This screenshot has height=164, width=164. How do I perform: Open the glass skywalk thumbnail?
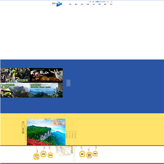46,90
